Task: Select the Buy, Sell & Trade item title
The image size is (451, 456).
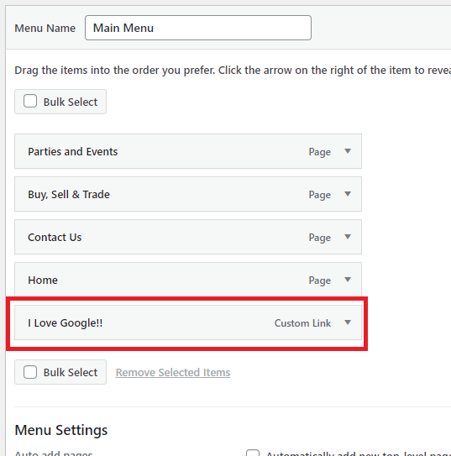Action: pyautogui.click(x=69, y=195)
